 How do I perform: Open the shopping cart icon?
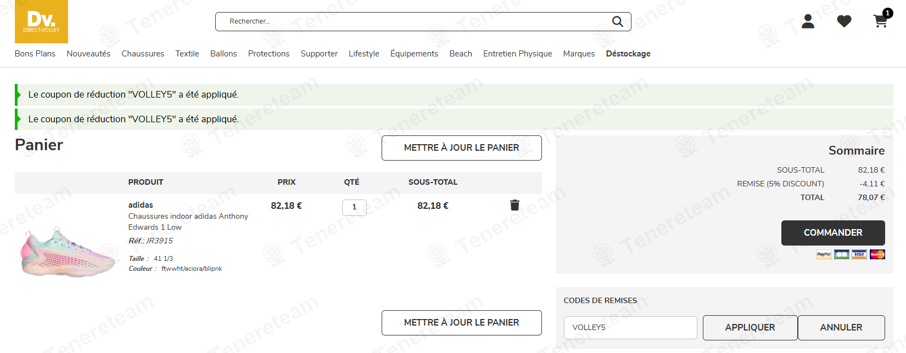(x=881, y=21)
